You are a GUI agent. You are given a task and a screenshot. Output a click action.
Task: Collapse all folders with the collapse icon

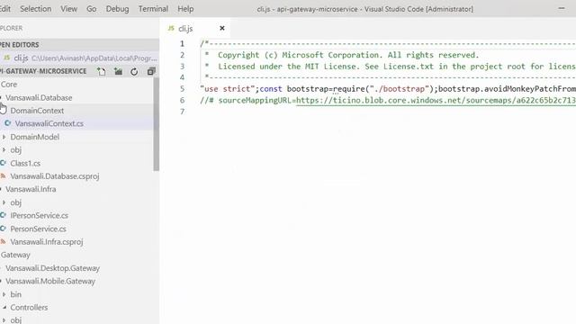(x=151, y=72)
